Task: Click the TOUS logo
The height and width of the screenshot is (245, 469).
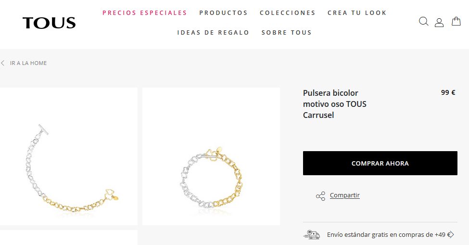Action: [x=49, y=23]
